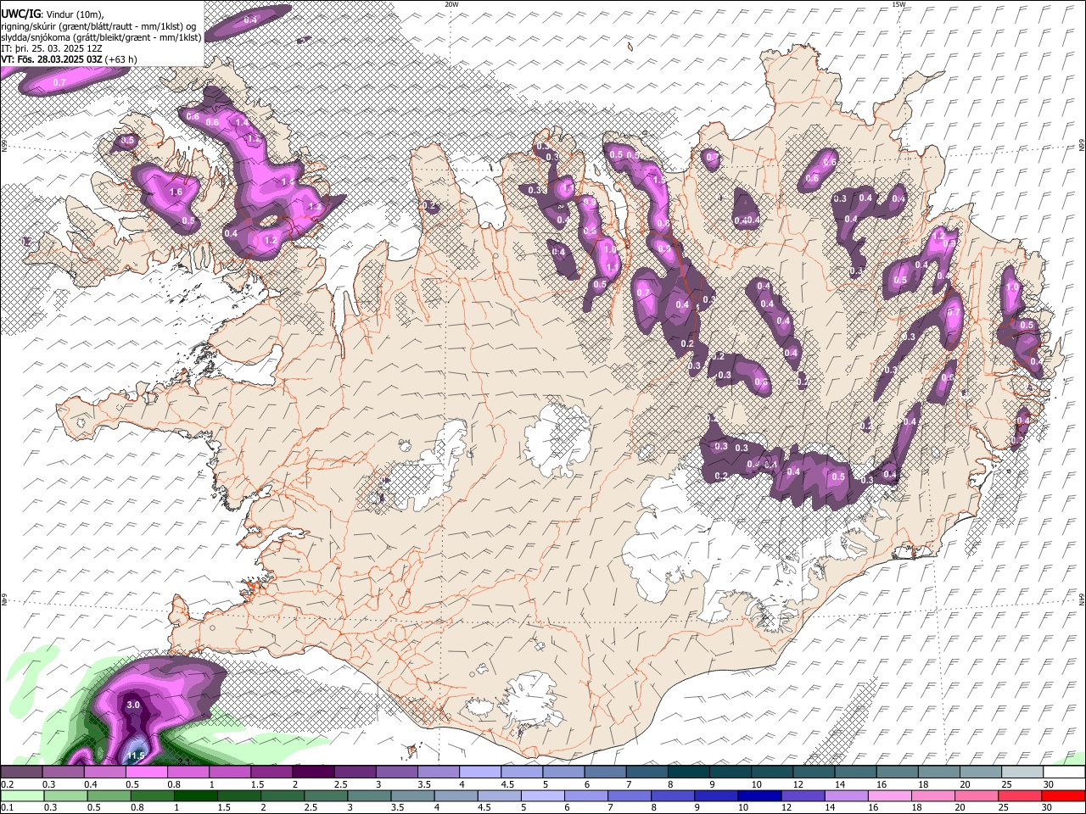Pick the snow-scale swatch labelled 0.3

63,772
